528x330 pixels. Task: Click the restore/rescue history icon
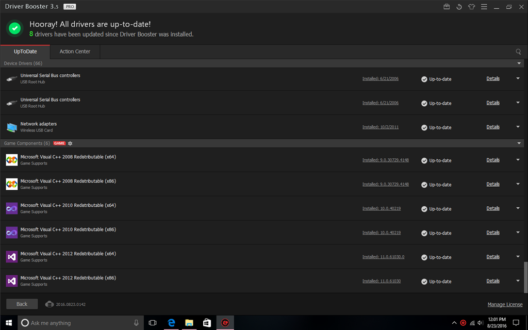click(459, 7)
